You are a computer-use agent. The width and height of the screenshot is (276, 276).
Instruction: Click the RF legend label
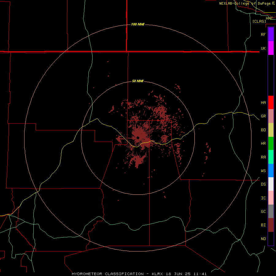click(263, 34)
